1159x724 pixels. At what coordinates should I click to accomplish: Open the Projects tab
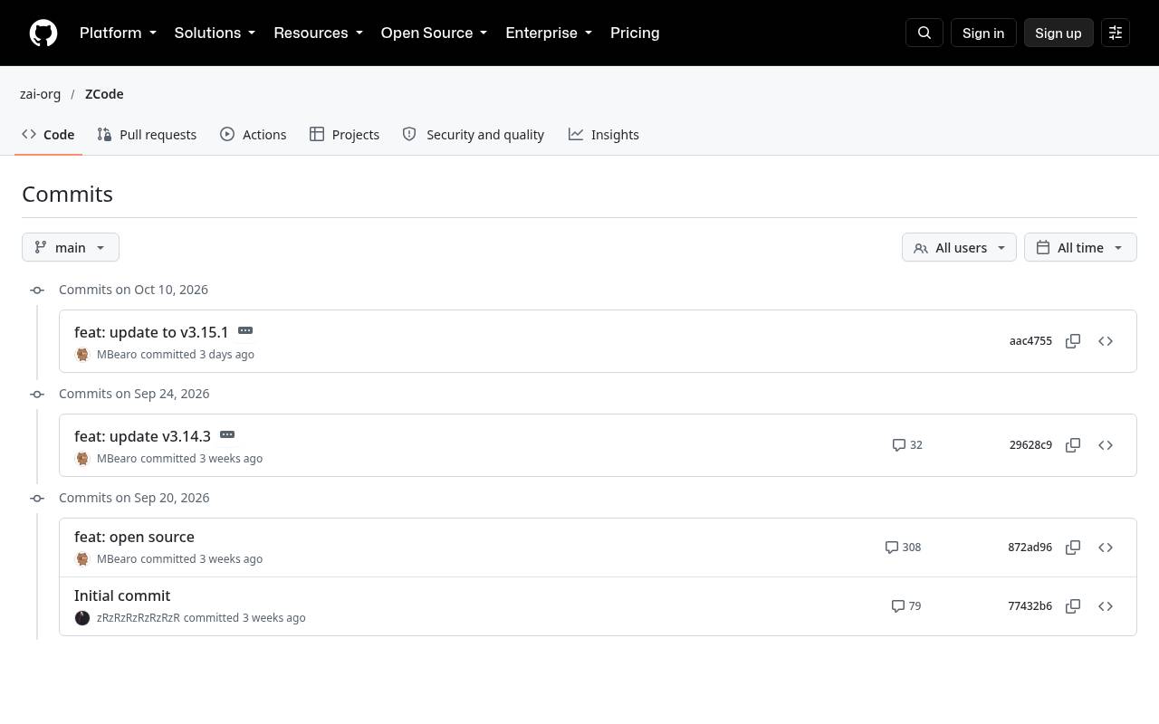pyautogui.click(x=344, y=135)
